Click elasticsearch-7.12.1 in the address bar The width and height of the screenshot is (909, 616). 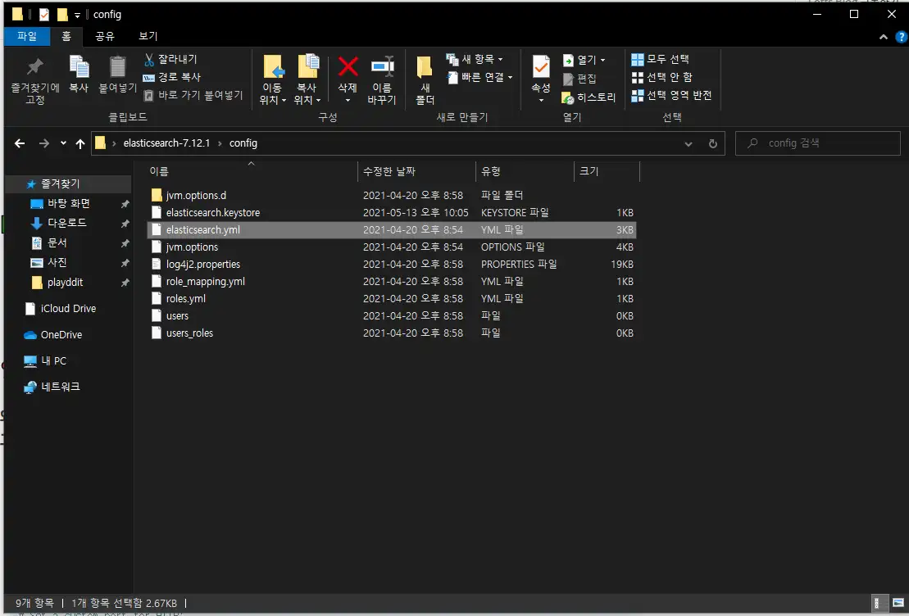tap(166, 143)
